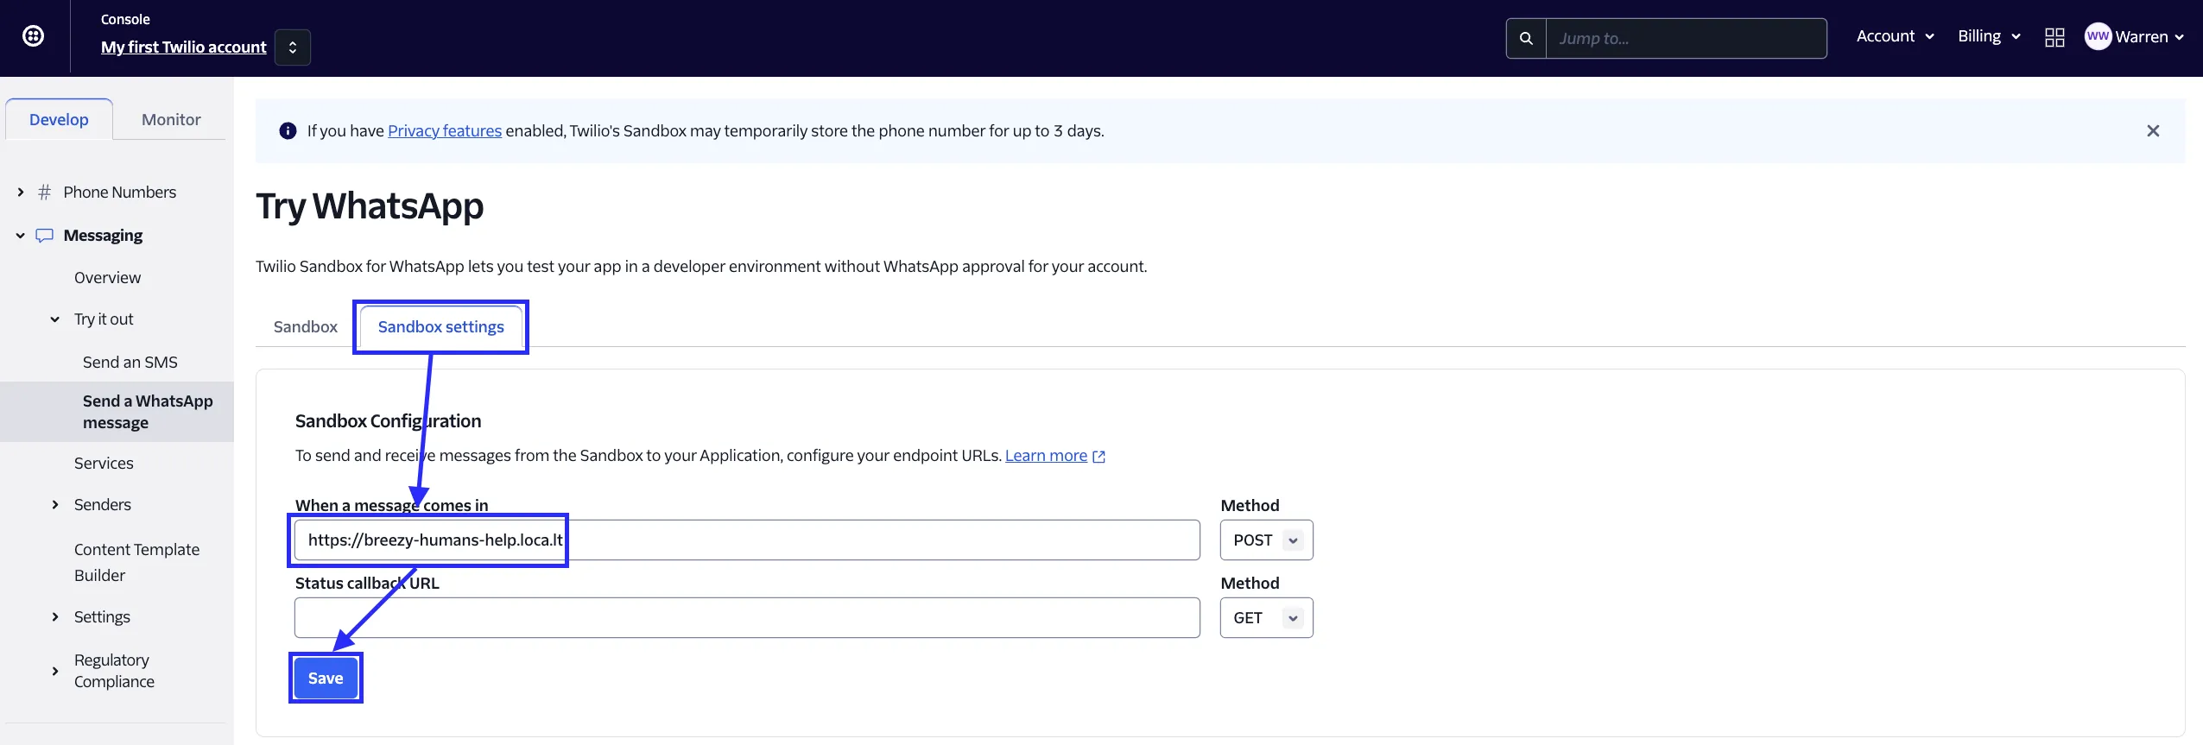
Task: Open the Account menu
Action: (1895, 36)
